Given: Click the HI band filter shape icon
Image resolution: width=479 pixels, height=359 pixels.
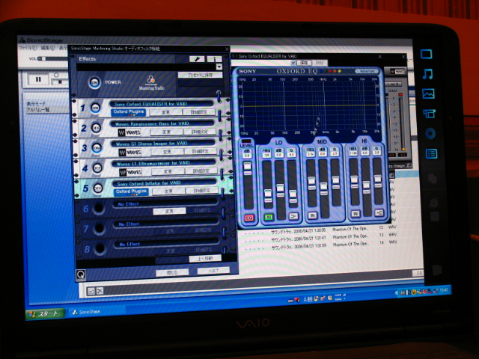Looking at the screenshot, I should (x=379, y=212).
